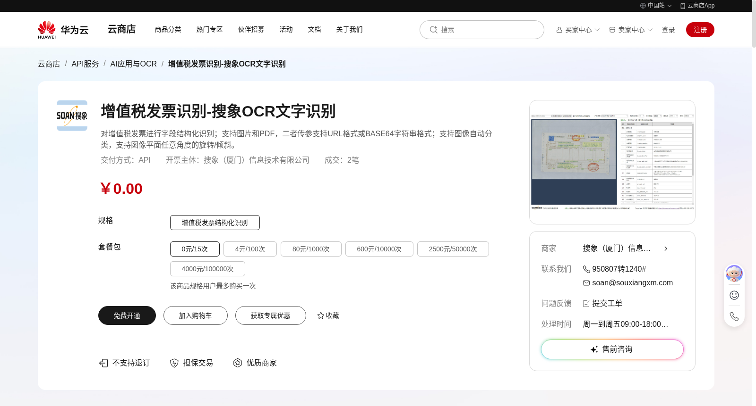Viewport: 756px width, 406px height.
Task: Select the 增值税发票结构化识别 specification
Action: [215, 223]
